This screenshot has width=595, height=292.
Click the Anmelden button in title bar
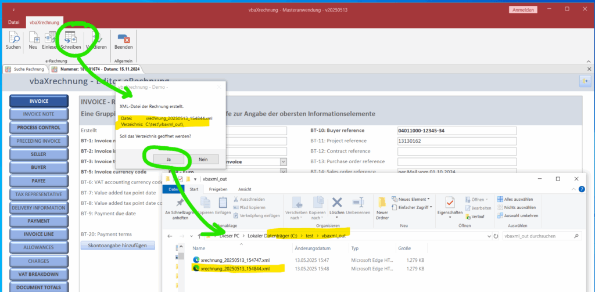pyautogui.click(x=522, y=10)
